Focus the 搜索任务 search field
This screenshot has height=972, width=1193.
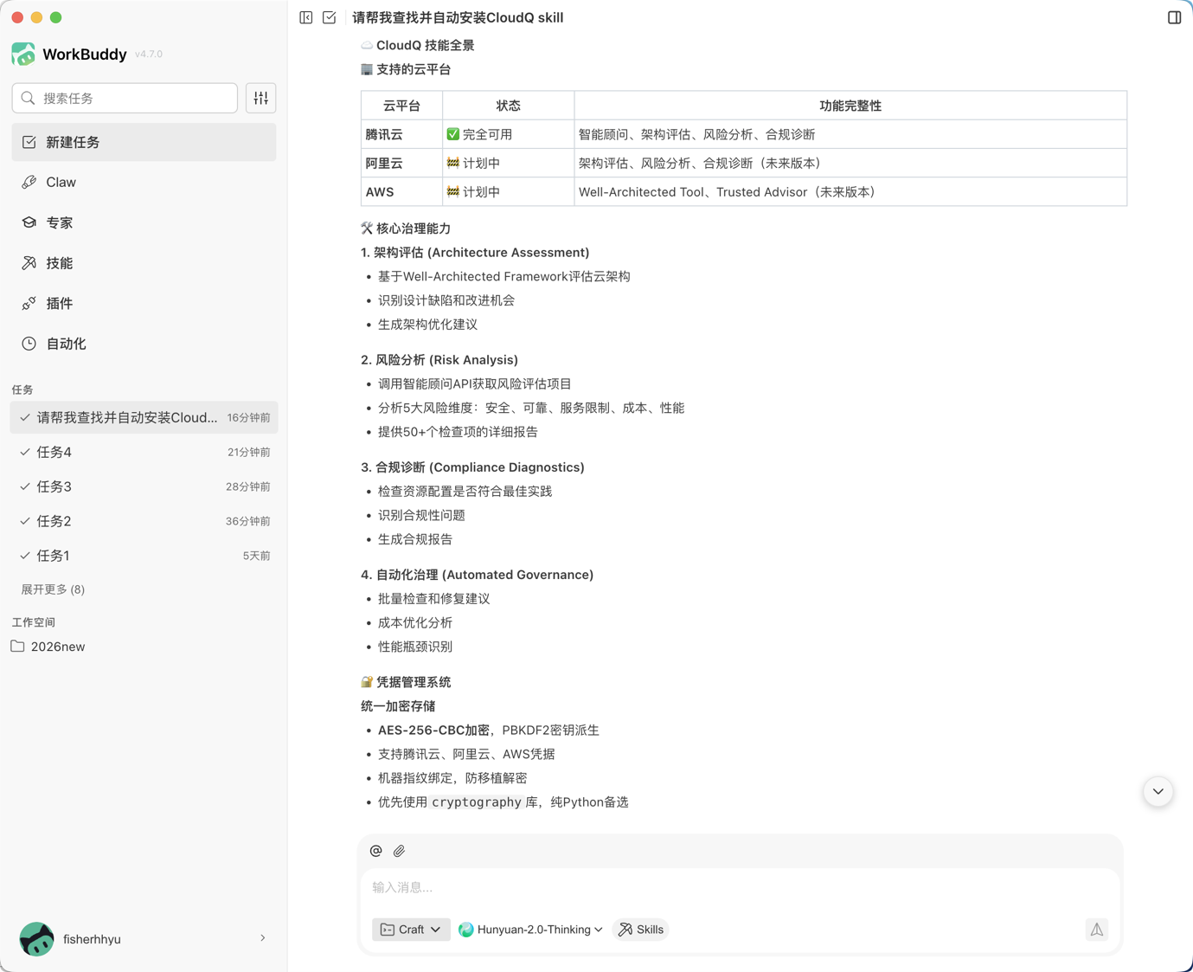pyautogui.click(x=125, y=99)
